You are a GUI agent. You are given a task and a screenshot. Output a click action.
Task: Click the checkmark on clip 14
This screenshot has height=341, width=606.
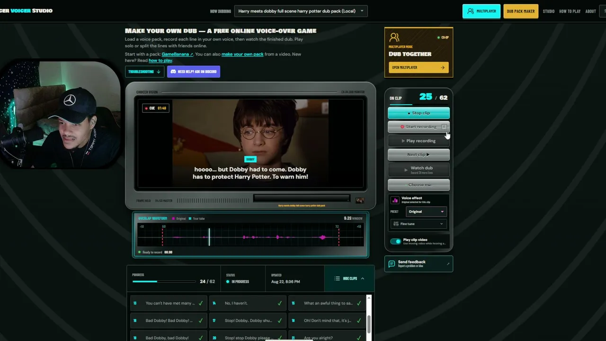tap(280, 303)
